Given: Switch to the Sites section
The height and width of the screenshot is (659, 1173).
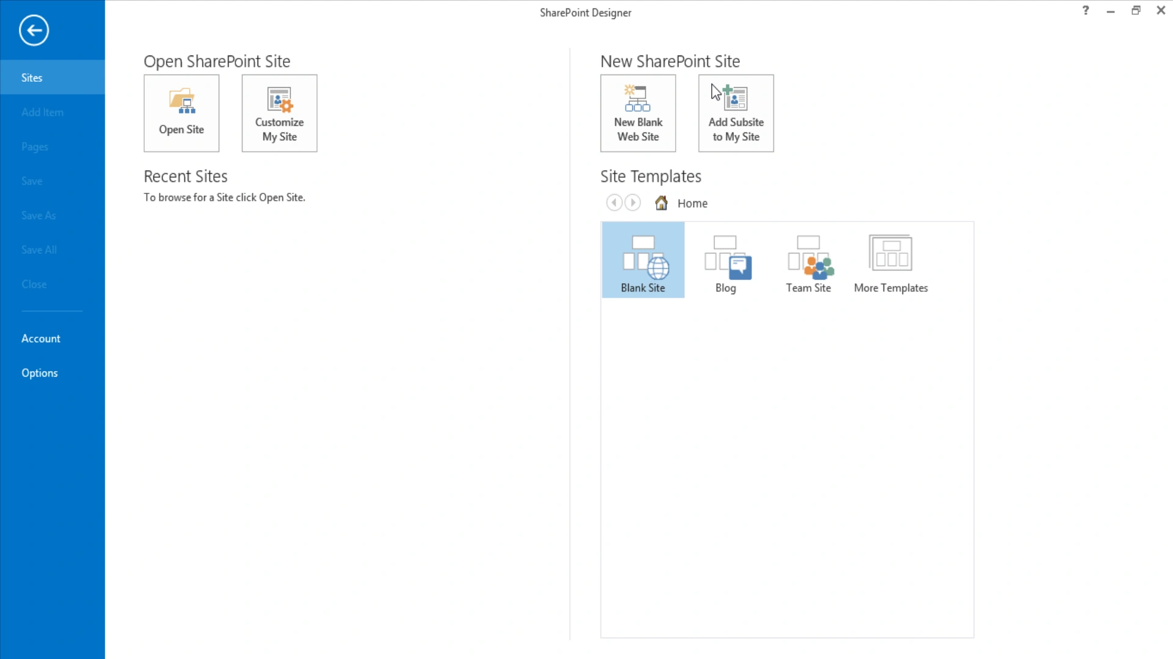Looking at the screenshot, I should [x=32, y=77].
